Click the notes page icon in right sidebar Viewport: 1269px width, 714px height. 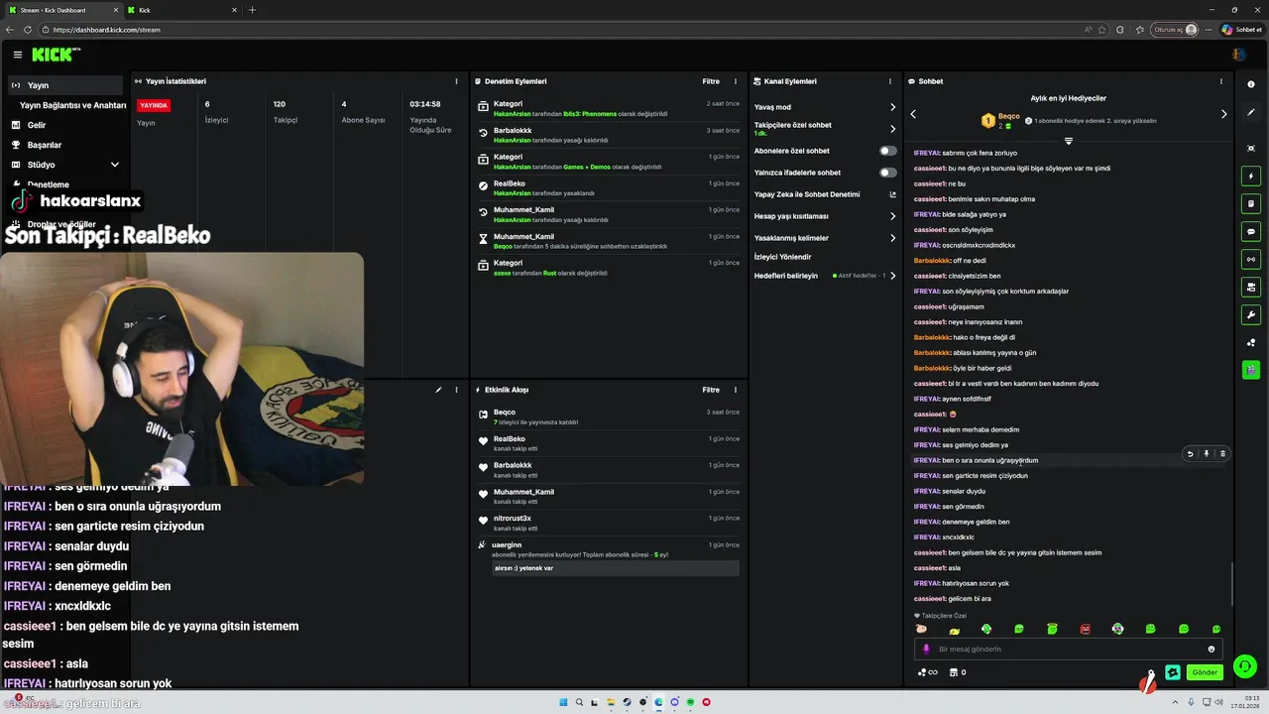(x=1251, y=204)
